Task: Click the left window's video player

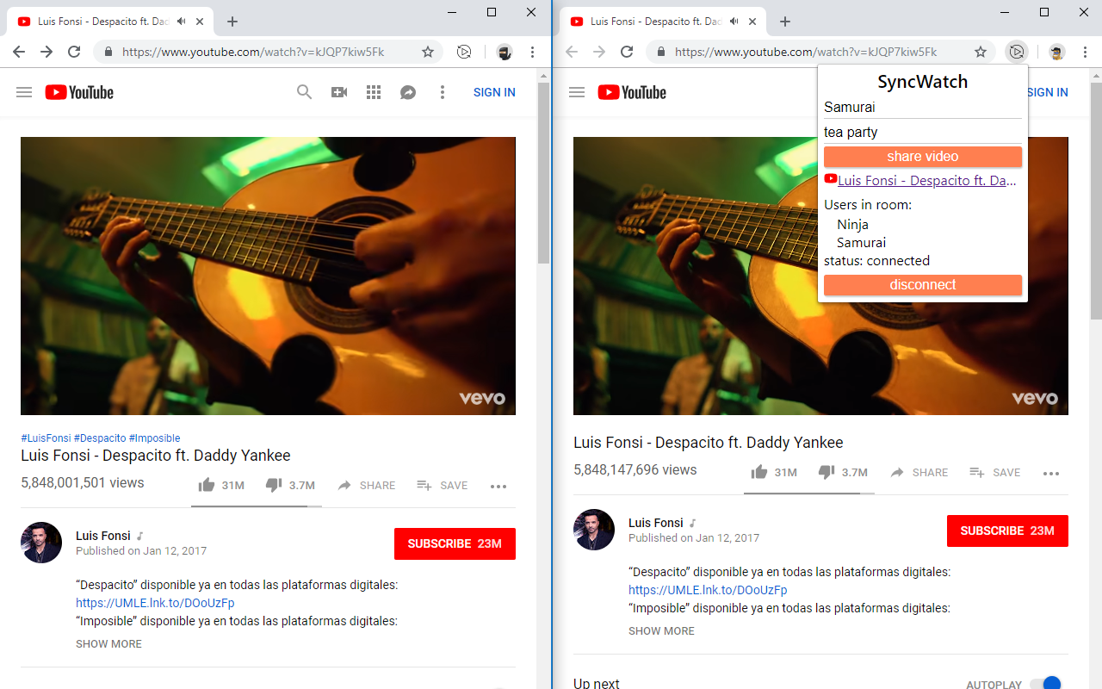Action: pyautogui.click(x=268, y=276)
